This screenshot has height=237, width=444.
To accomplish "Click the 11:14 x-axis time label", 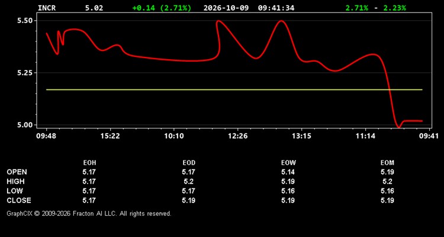I will [365, 136].
